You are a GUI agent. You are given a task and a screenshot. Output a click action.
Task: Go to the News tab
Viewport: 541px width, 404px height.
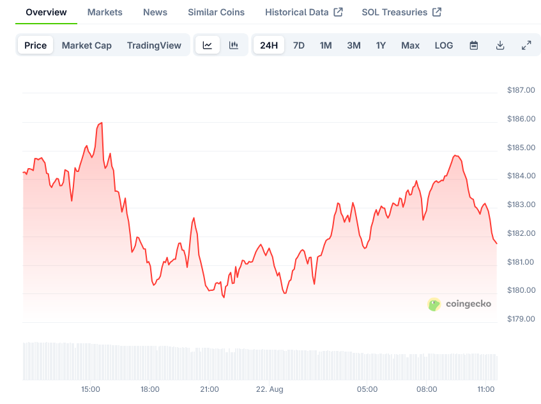(x=155, y=12)
